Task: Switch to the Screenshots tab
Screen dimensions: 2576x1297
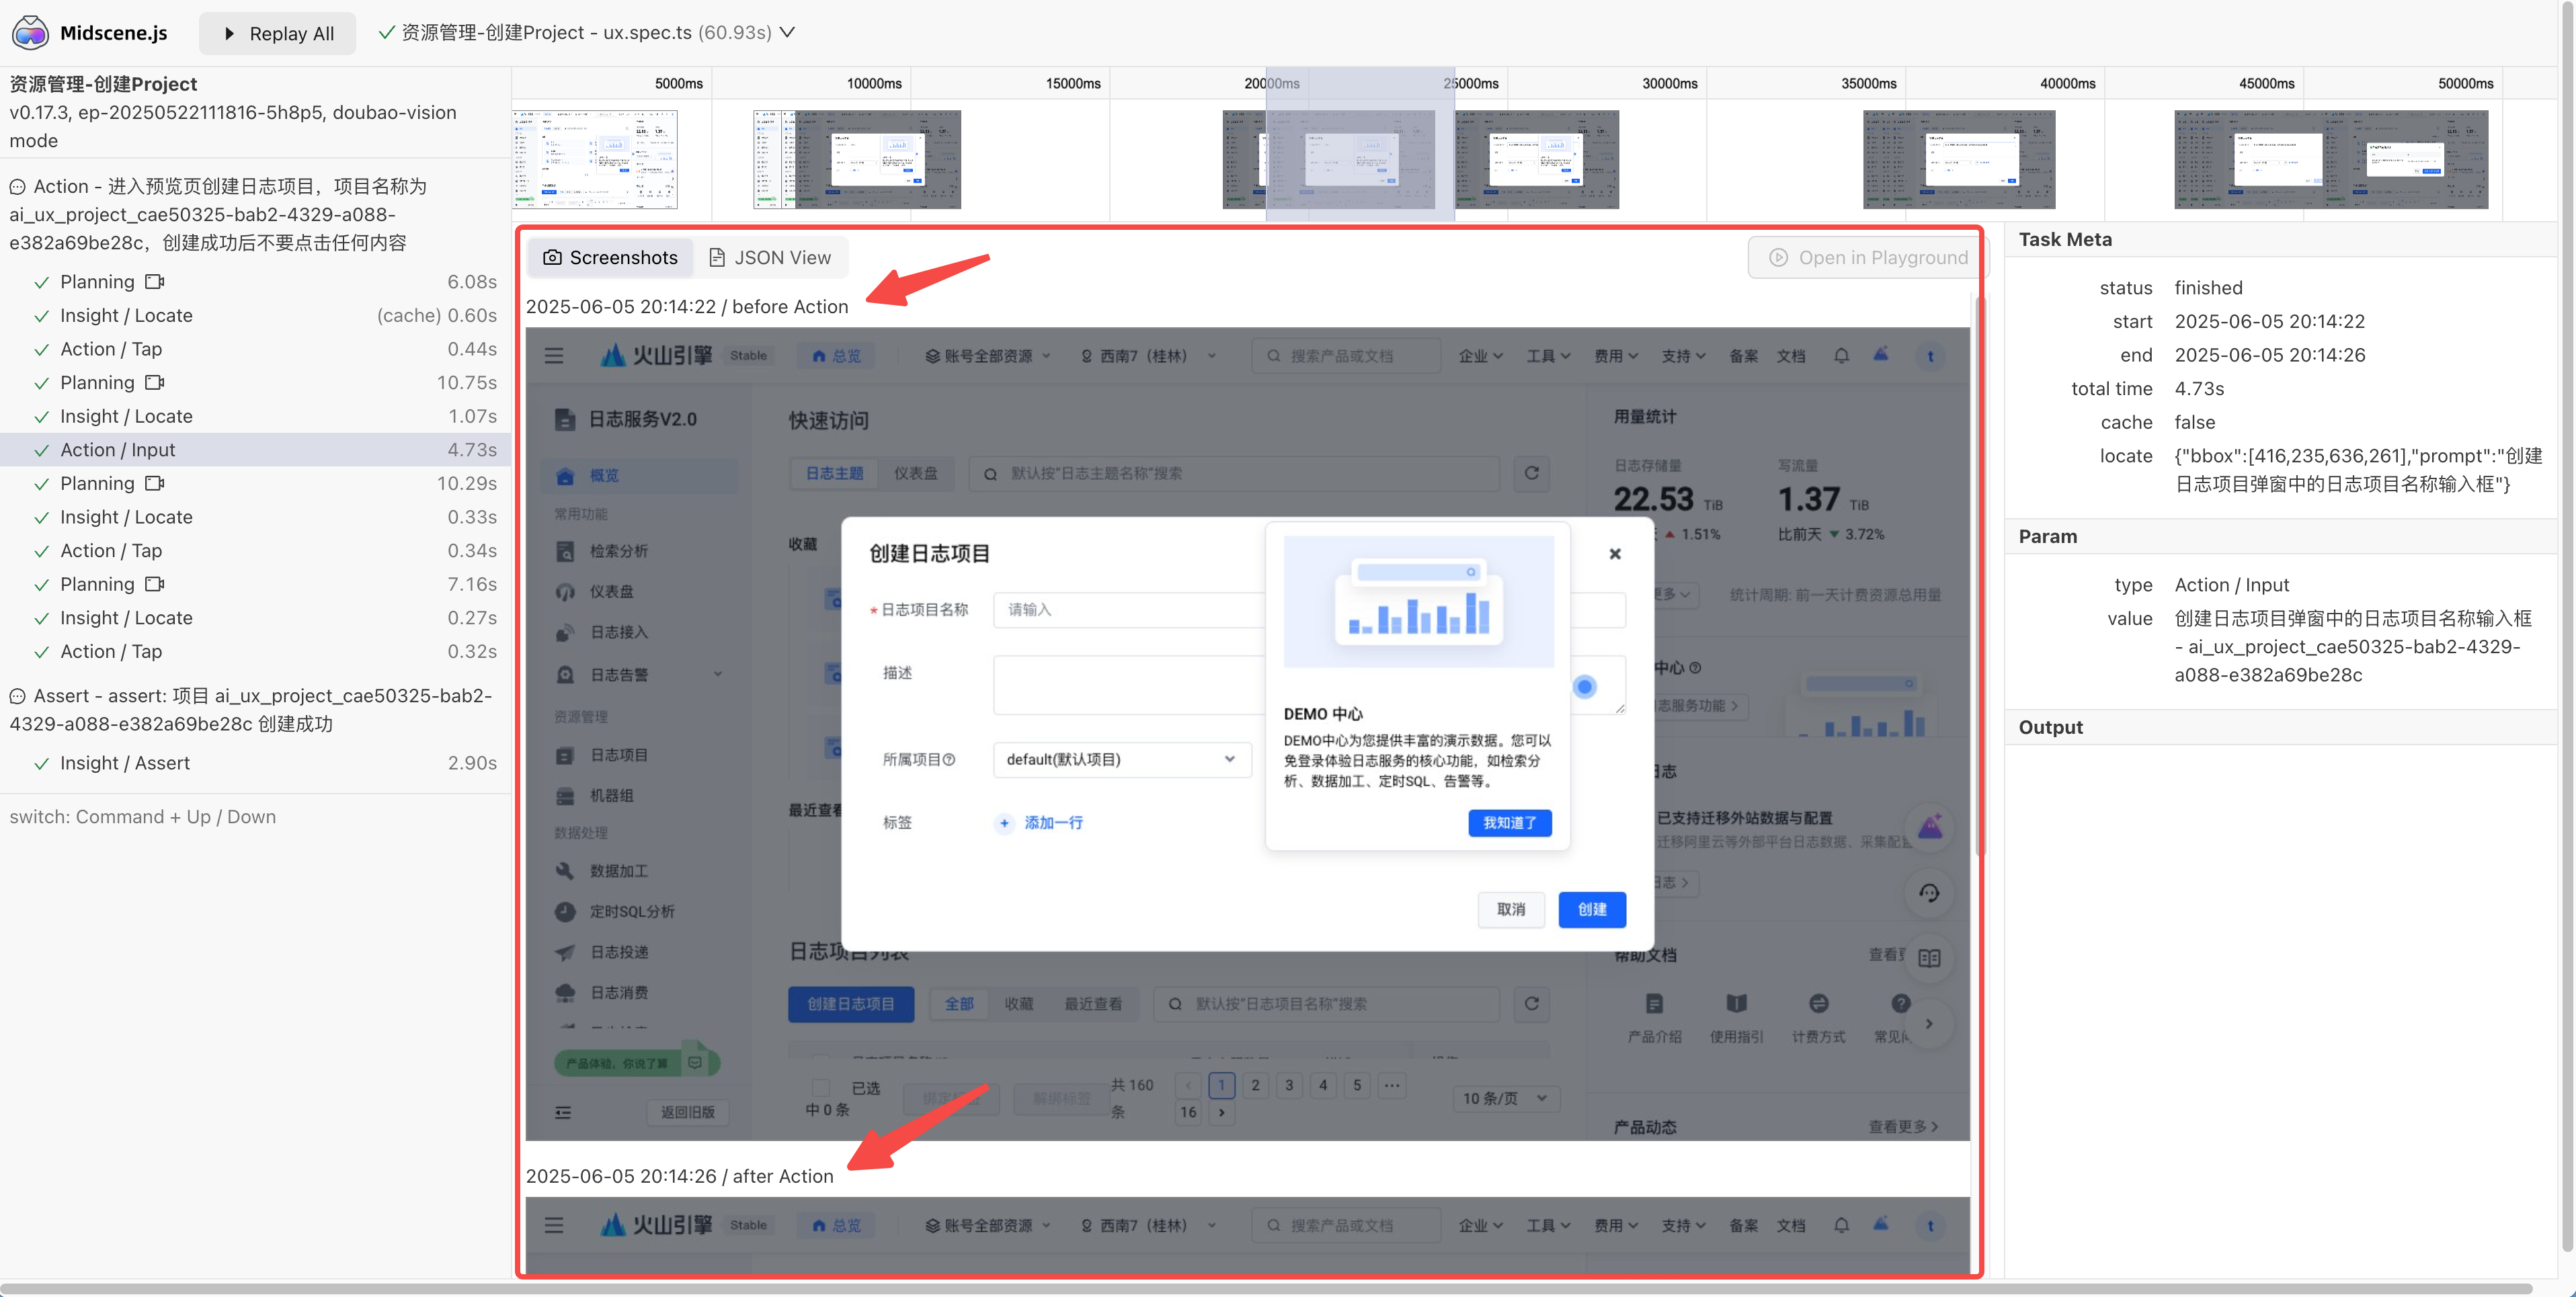Action: click(610, 257)
